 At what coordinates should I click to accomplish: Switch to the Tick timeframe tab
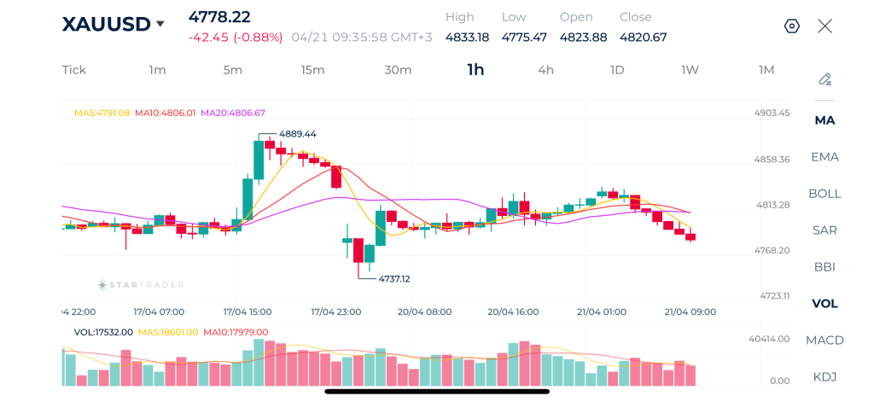74,70
